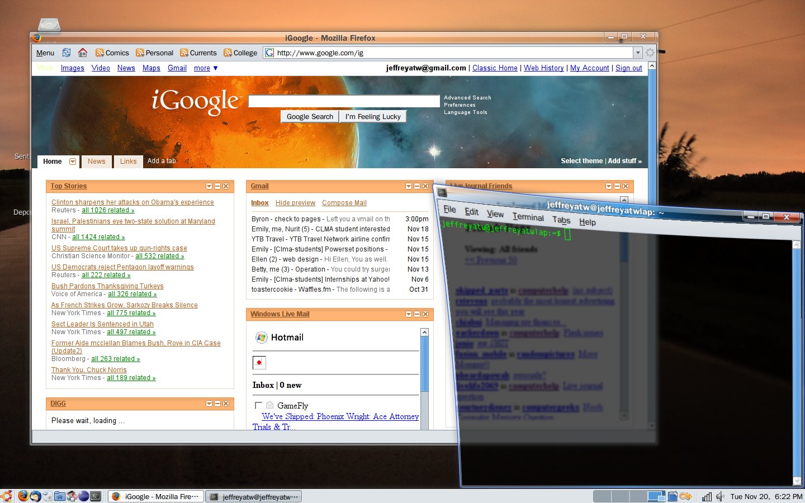Remove the Windows Live Mail gadget
Screen dimensions: 805x503
425,314
